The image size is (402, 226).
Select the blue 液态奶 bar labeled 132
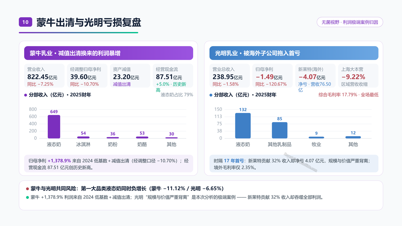[x=243, y=126]
